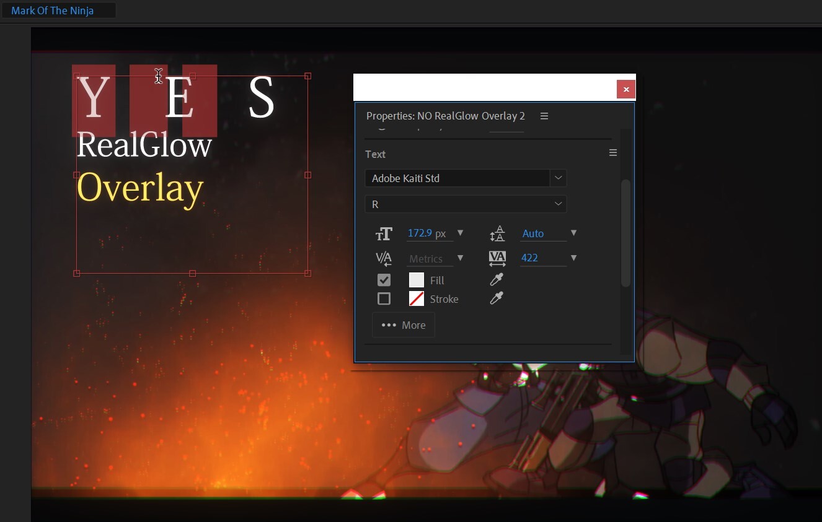Click the letter Y in the text layer

(94, 98)
